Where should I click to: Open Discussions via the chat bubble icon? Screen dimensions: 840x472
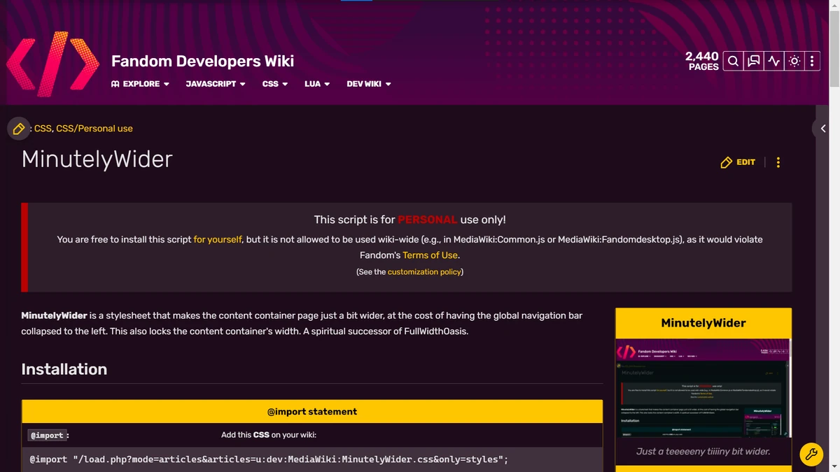[x=752, y=61]
